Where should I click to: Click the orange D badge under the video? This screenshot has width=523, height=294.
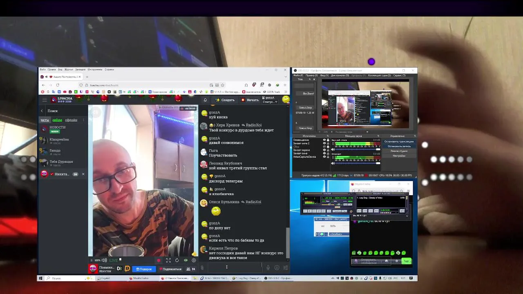(127, 269)
